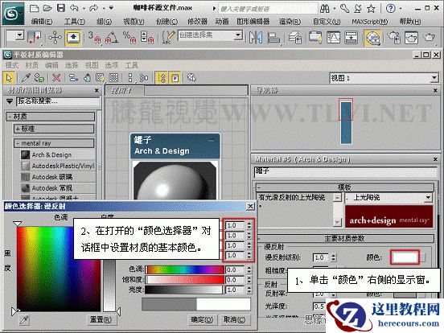
Task: Open a file with the folder icon
Action: 47,8
